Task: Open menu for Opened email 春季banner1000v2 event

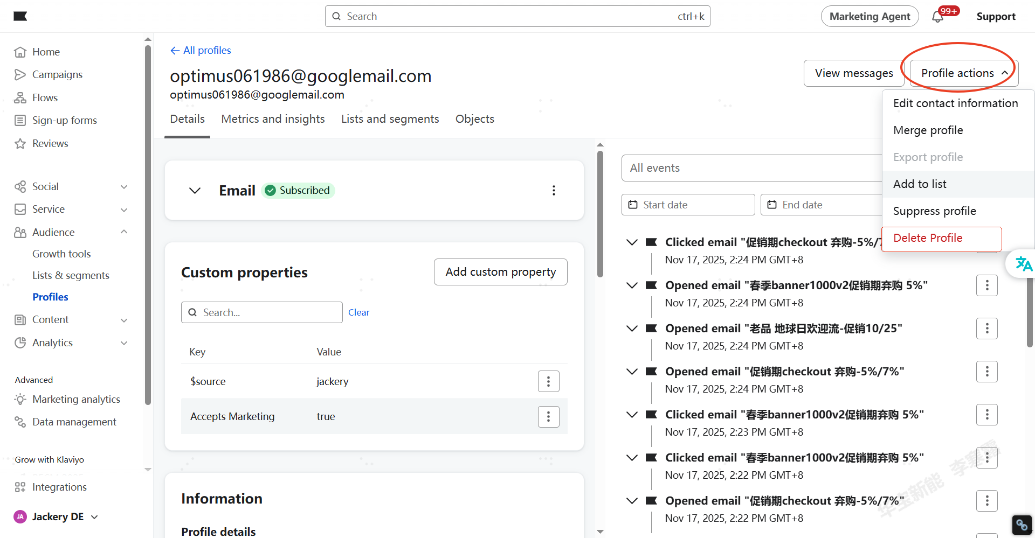Action: click(986, 285)
